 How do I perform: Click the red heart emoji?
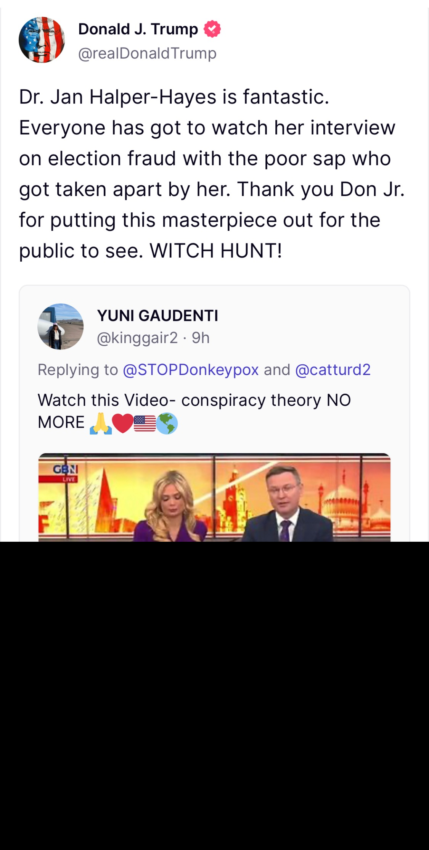(x=123, y=423)
